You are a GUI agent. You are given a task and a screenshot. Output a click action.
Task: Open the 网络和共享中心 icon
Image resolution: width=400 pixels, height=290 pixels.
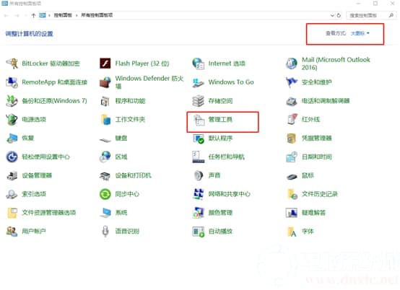coord(199,194)
